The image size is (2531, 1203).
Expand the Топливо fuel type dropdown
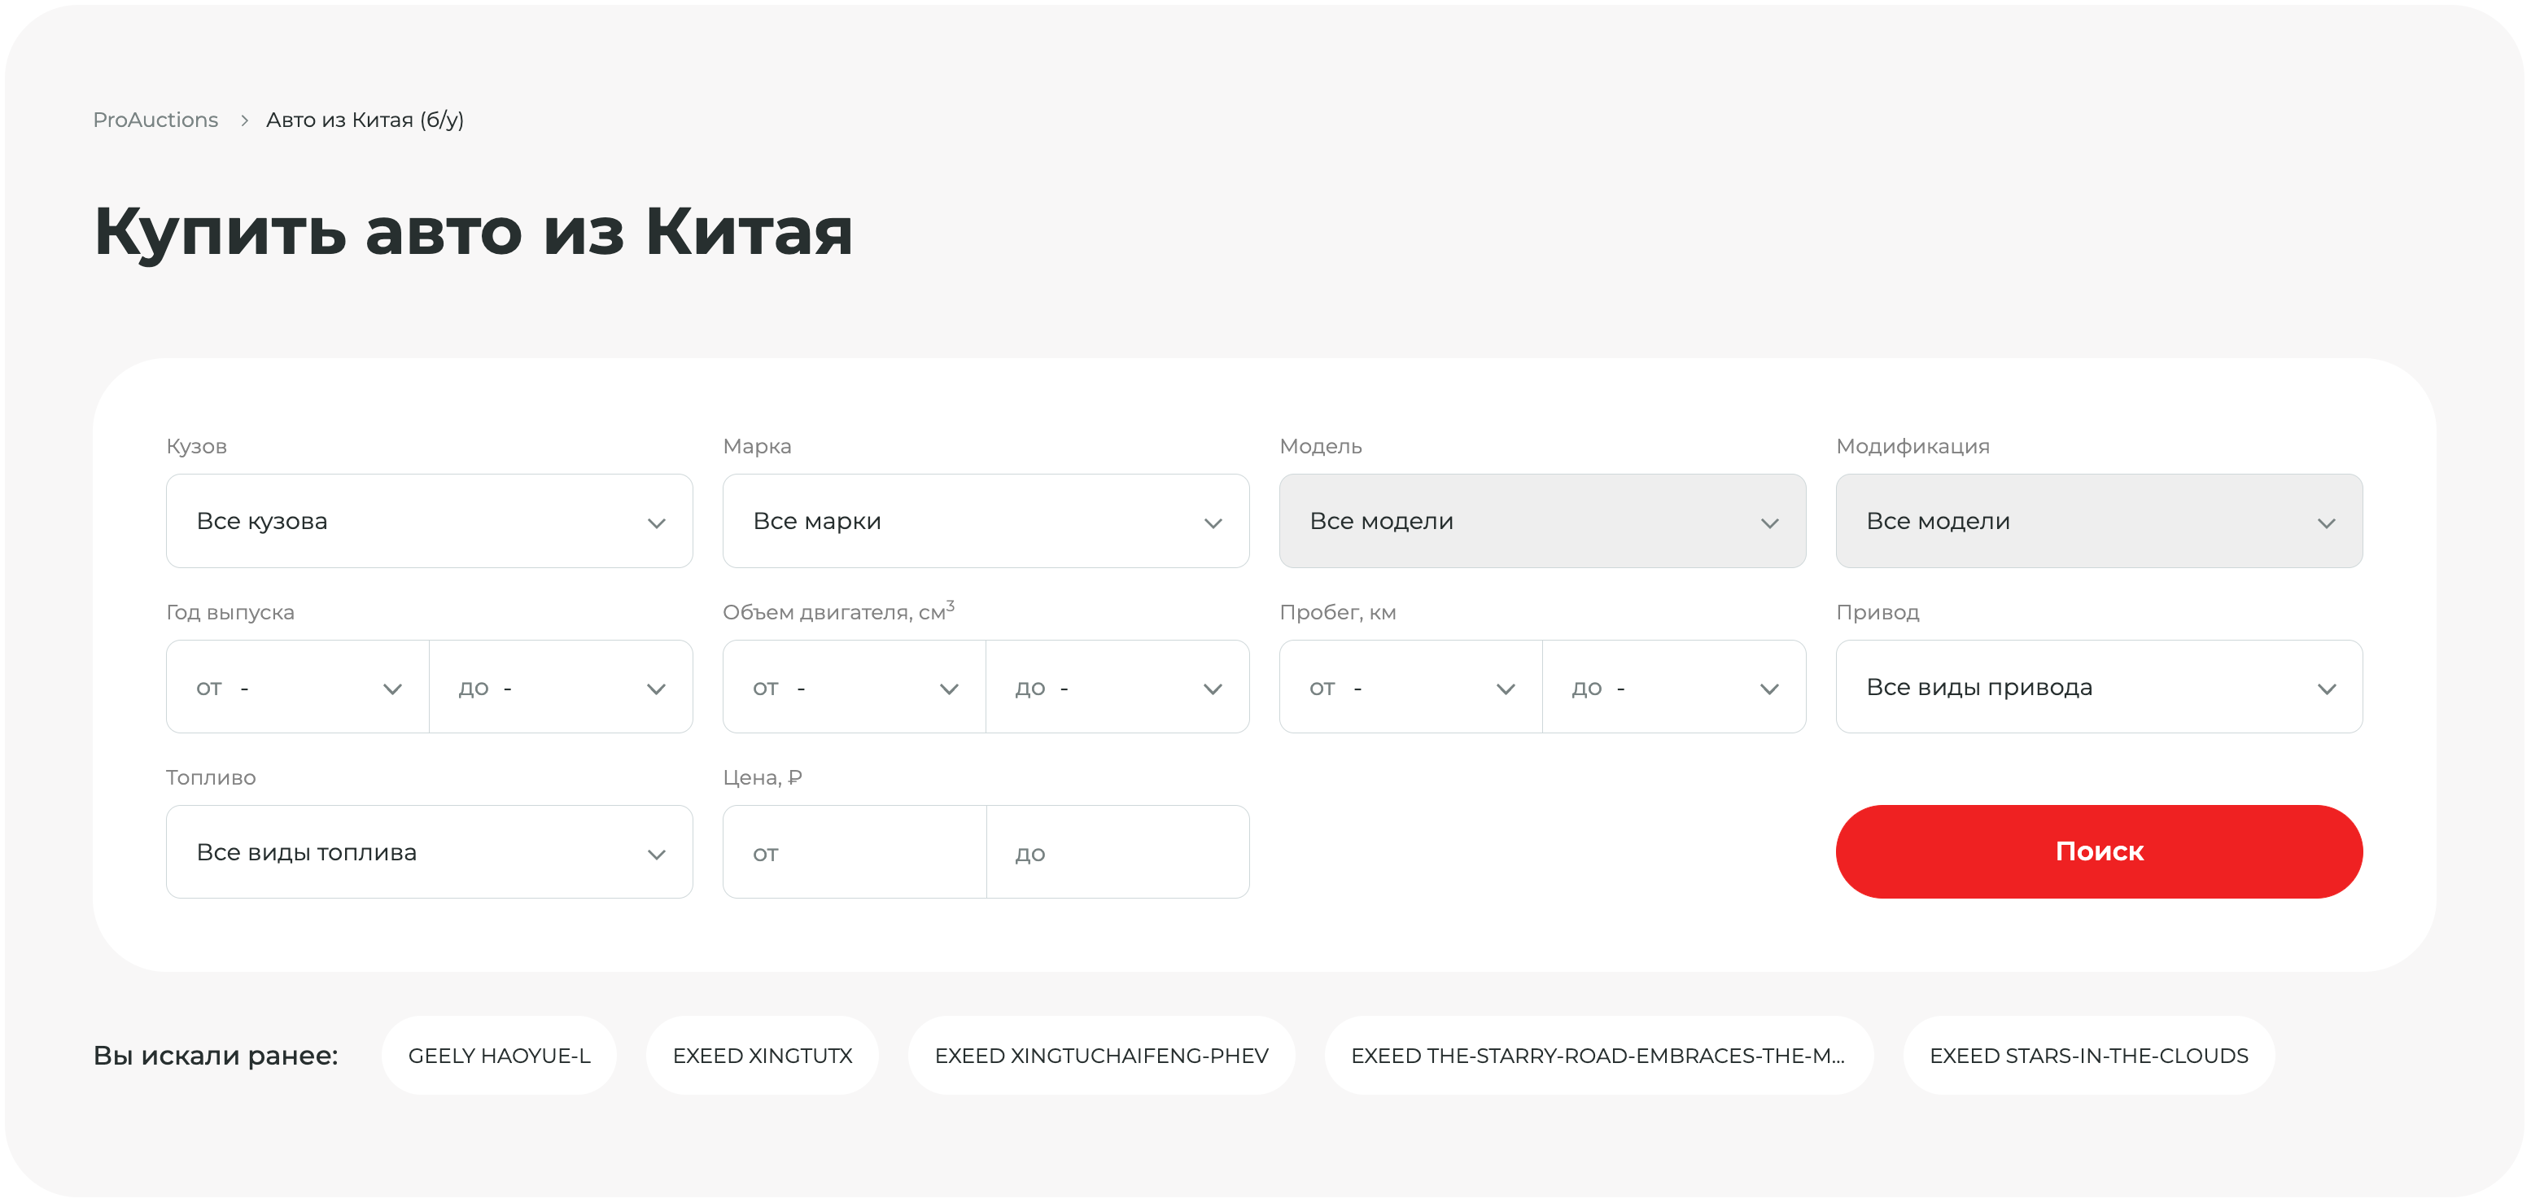click(430, 852)
